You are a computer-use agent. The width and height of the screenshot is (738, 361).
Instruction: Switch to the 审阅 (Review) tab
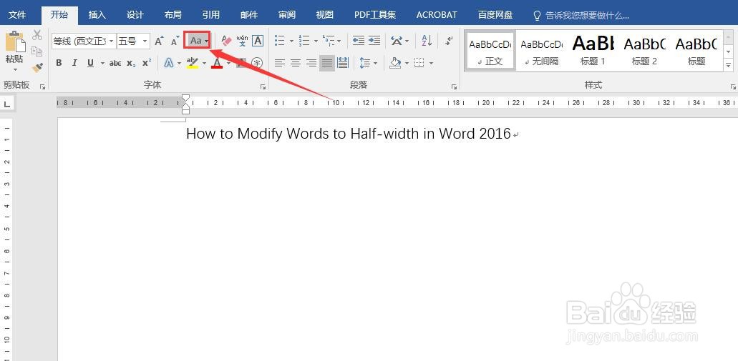click(x=286, y=15)
